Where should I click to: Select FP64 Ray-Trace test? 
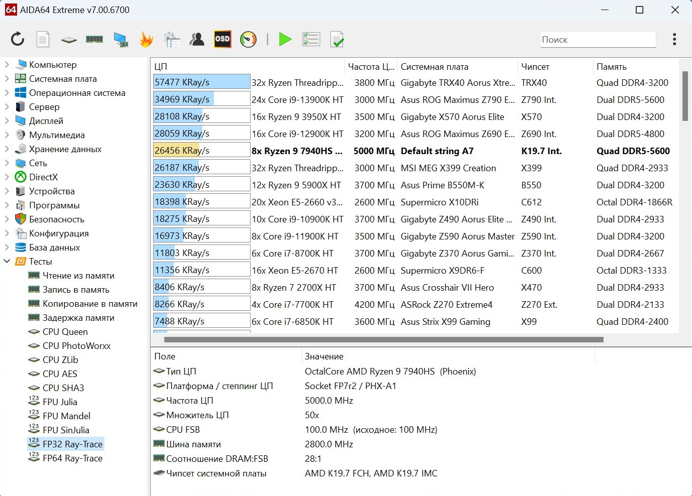(x=72, y=458)
